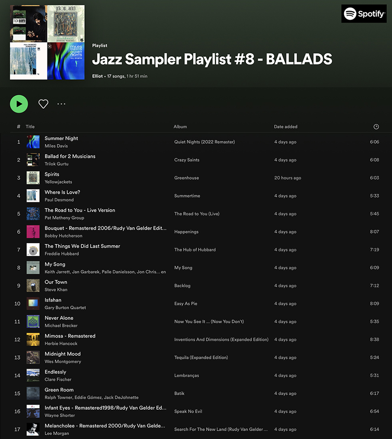392x439 pixels.
Task: Sort tracks by the Album column header
Action: coord(180,127)
